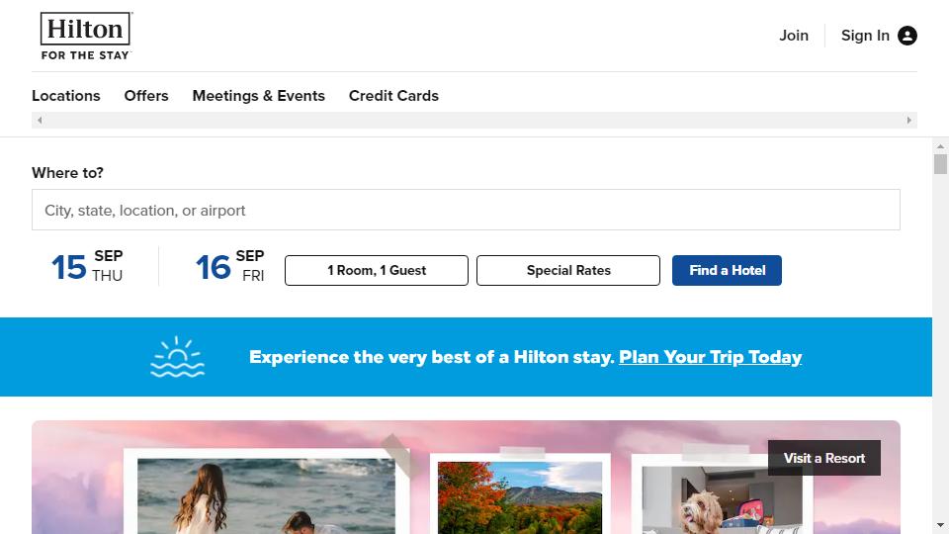Click the Visit a Resort button
949x534 pixels.
click(824, 458)
